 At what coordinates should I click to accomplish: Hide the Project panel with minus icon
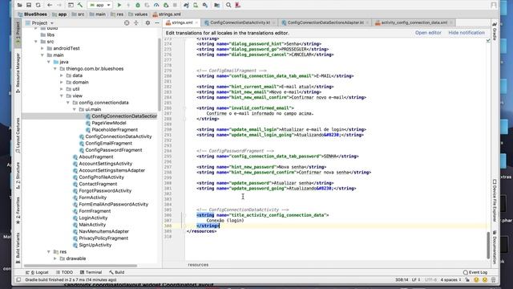[157, 23]
